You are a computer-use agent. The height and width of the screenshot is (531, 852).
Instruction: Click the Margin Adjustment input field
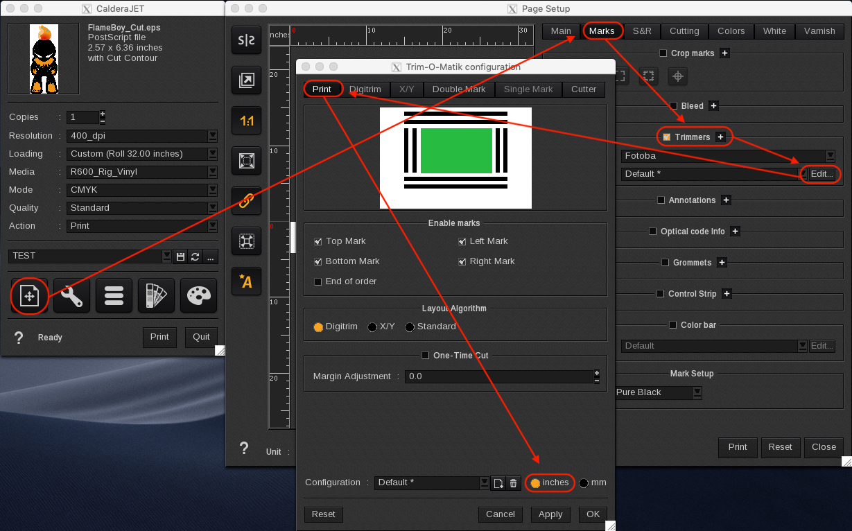499,376
